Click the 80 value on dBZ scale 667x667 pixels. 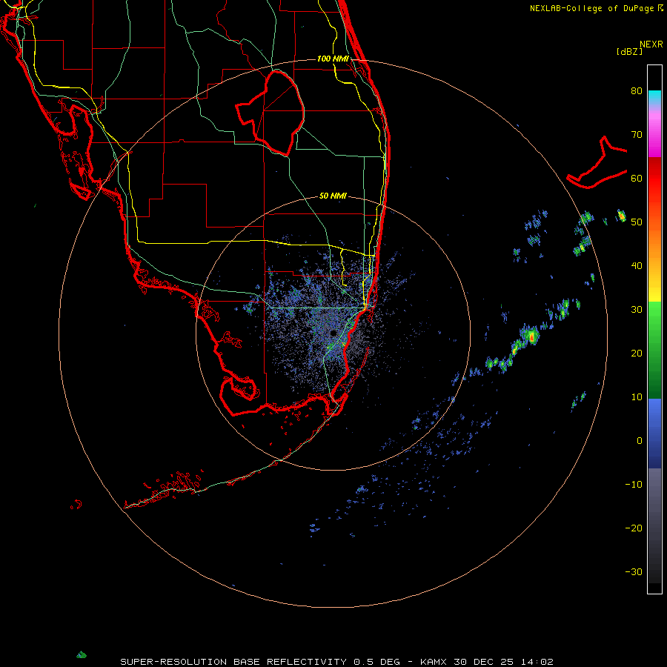point(637,90)
